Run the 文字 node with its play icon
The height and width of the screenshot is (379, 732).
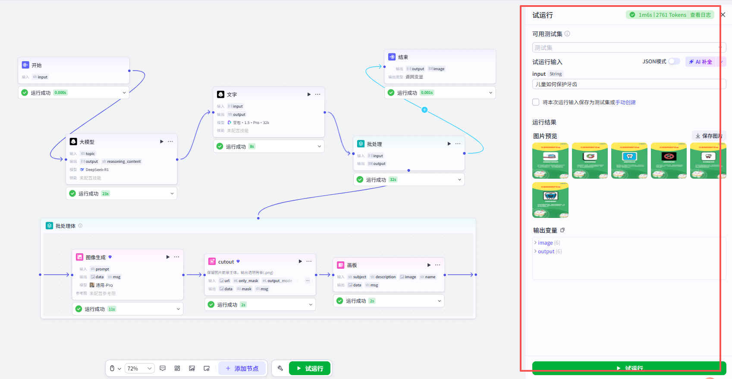(x=309, y=94)
